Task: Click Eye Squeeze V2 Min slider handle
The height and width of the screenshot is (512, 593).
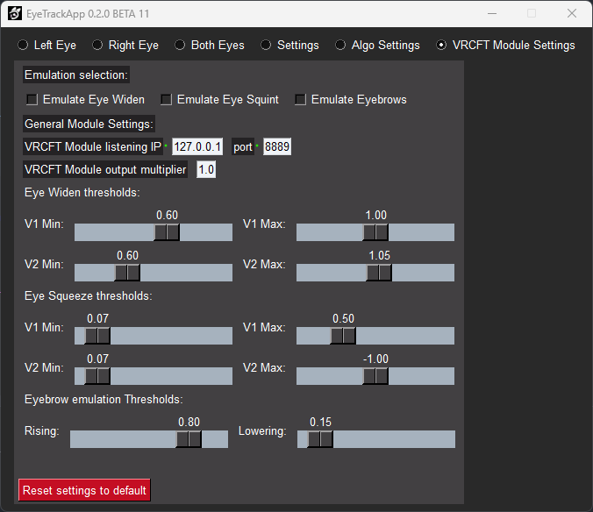Action: click(97, 376)
